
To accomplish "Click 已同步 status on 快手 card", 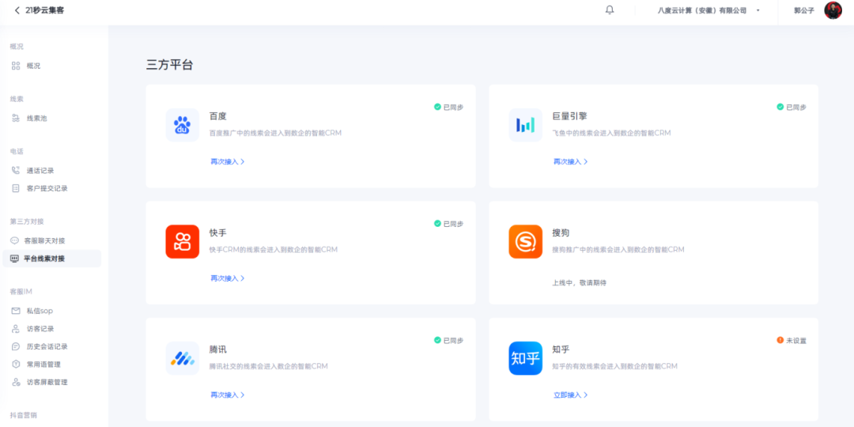I will point(449,224).
